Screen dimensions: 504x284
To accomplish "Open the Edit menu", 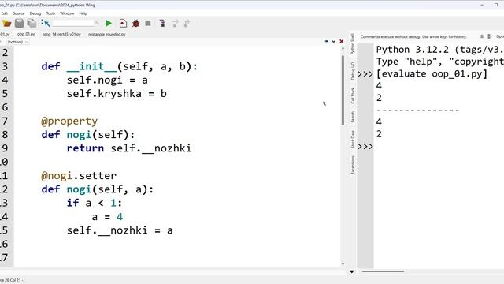I will (x=5, y=13).
